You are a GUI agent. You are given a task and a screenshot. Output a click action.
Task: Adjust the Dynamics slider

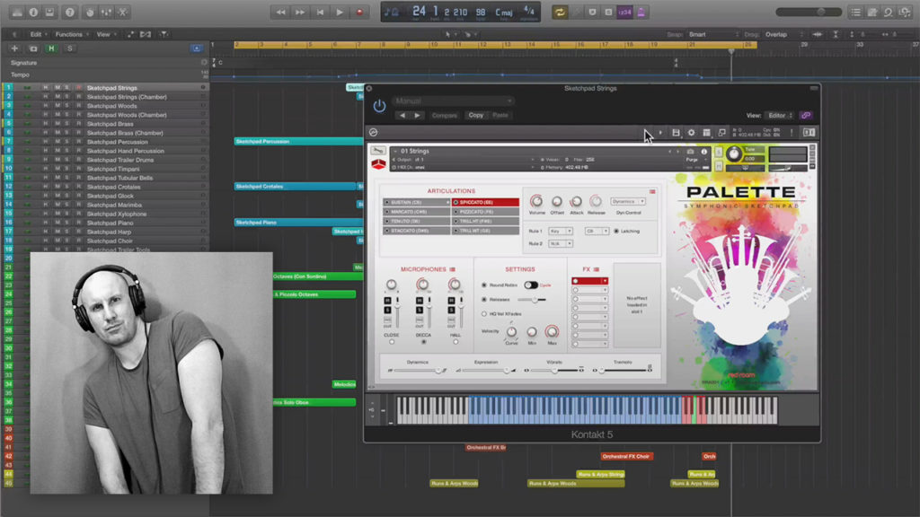tap(417, 371)
